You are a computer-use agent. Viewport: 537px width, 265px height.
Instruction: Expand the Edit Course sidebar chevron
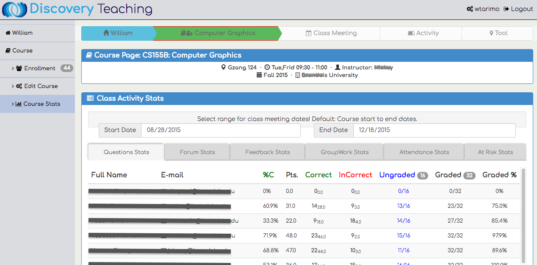click(13, 86)
